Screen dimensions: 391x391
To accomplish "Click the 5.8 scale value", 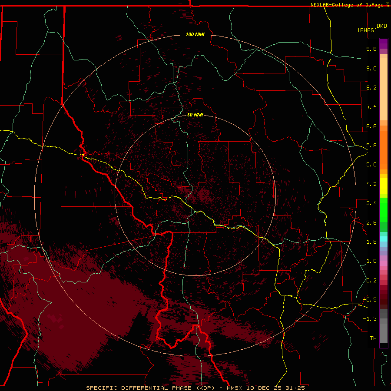I will tap(371, 146).
